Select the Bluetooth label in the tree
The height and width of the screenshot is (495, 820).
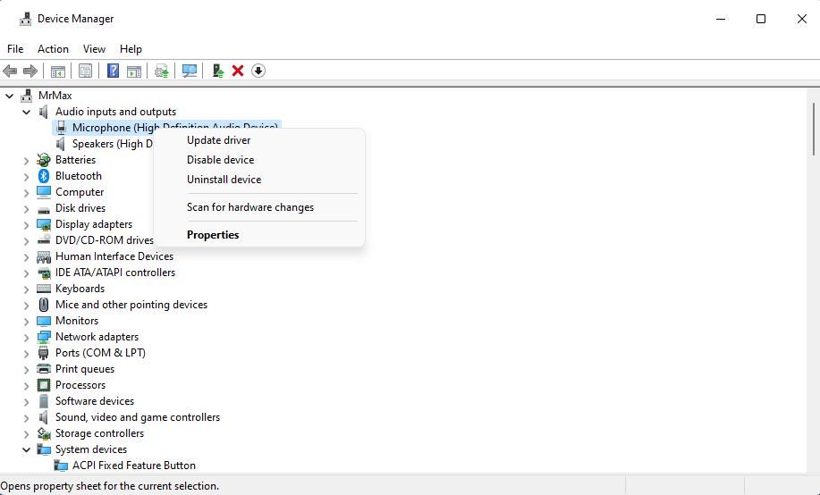pyautogui.click(x=79, y=176)
